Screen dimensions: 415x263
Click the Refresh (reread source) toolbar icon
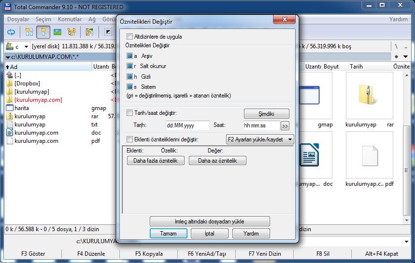pos(11,32)
